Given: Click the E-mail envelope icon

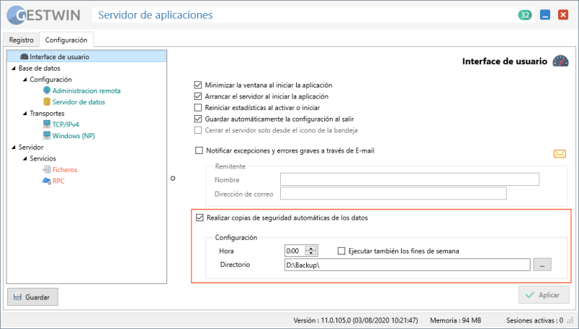Looking at the screenshot, I should pyautogui.click(x=559, y=153).
